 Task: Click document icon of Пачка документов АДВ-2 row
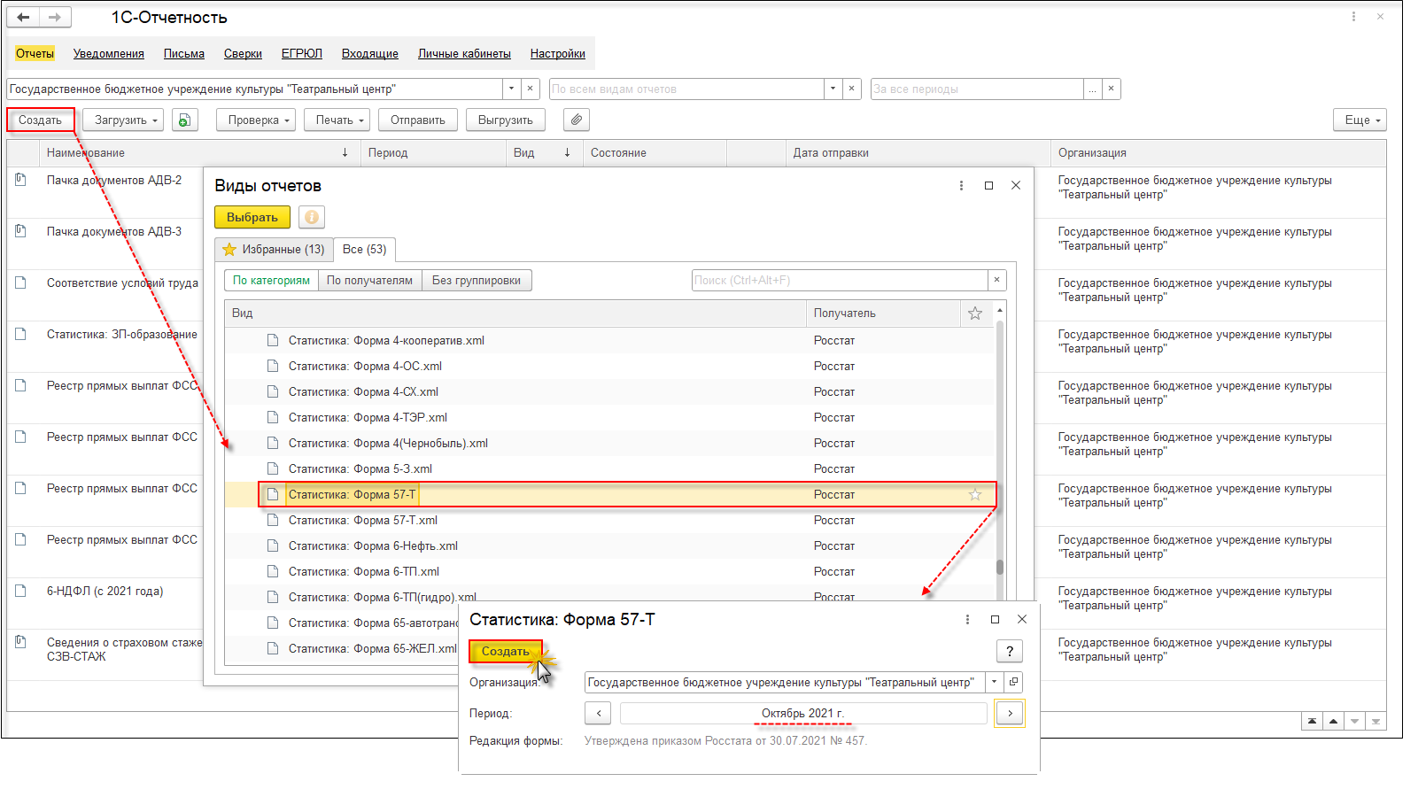(x=20, y=180)
